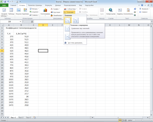Insert a SmartArt graphic
The image size is (153, 122).
pyautogui.click(x=34, y=12)
